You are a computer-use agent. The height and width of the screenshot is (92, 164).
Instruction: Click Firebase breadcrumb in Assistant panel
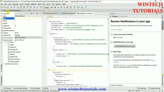point(115,16)
